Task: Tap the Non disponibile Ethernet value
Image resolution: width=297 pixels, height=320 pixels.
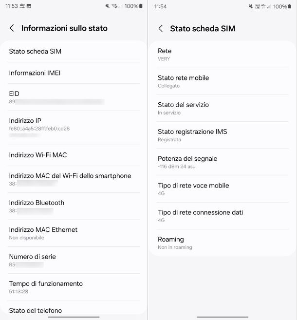Action: [26, 238]
